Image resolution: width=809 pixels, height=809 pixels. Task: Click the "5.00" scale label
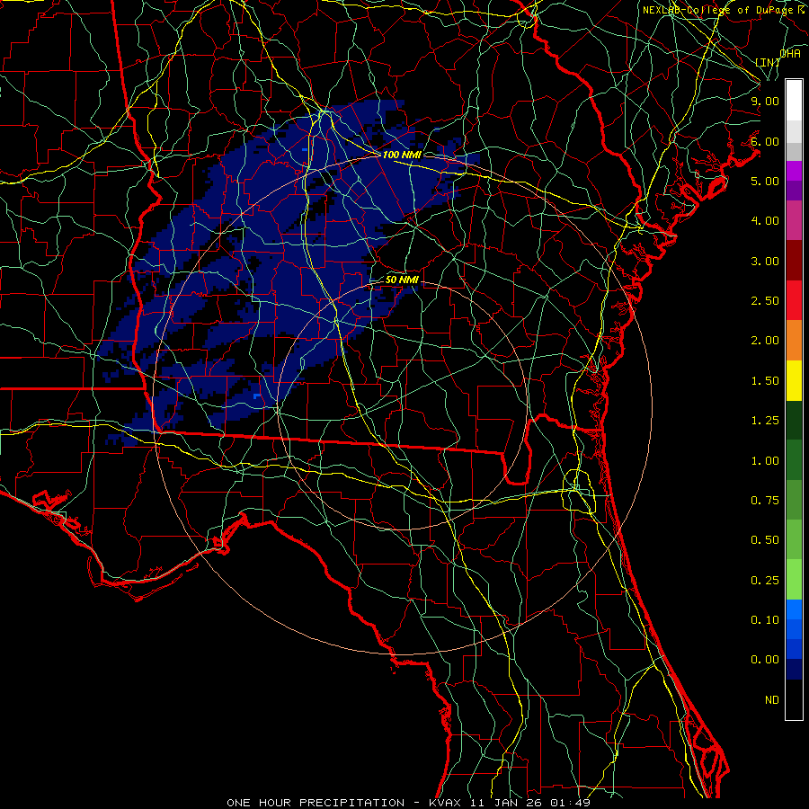pyautogui.click(x=765, y=181)
